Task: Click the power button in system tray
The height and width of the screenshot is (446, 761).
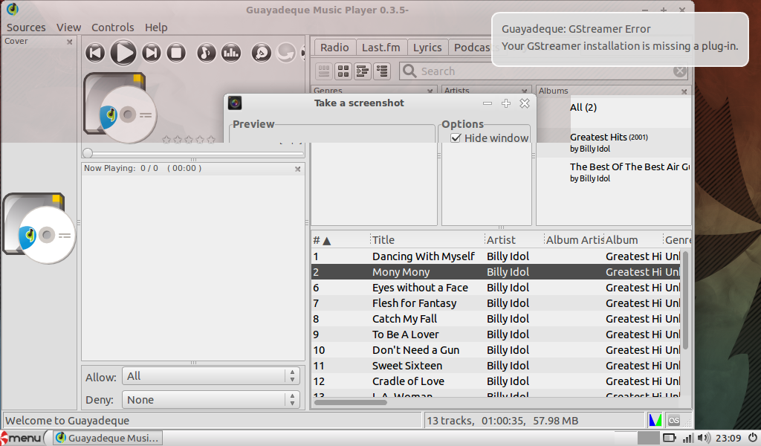Action: (753, 438)
